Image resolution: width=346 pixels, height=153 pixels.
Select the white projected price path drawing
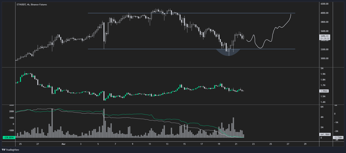point(269,31)
